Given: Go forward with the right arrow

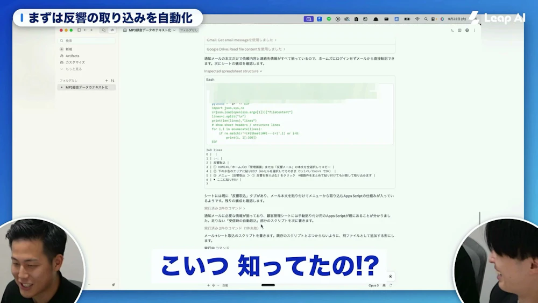Looking at the screenshot, I should (x=91, y=30).
